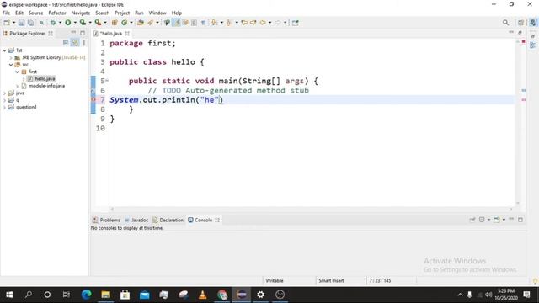Switch to the Problems tab
539x303 pixels.
tap(107, 220)
